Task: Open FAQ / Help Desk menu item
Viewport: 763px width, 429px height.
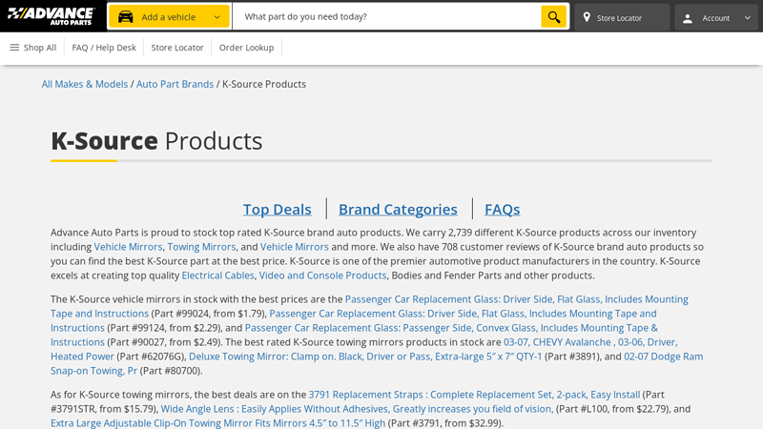Action: (x=104, y=48)
